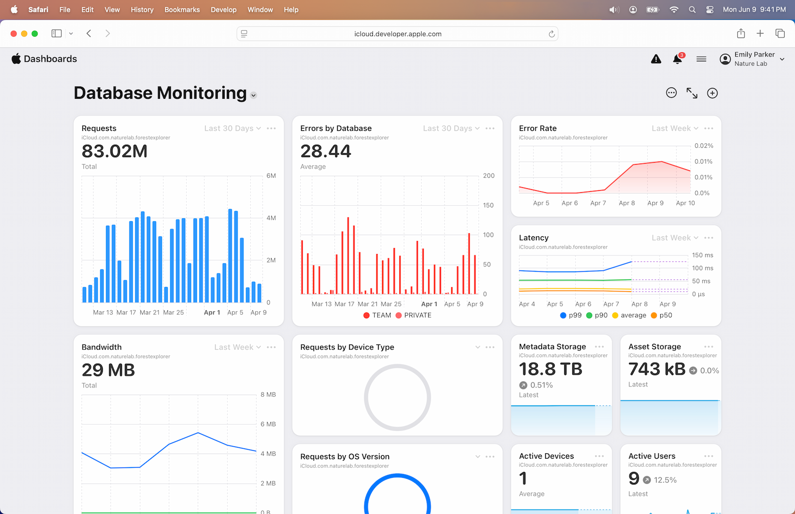Open the Bookmarks menu

click(x=182, y=10)
